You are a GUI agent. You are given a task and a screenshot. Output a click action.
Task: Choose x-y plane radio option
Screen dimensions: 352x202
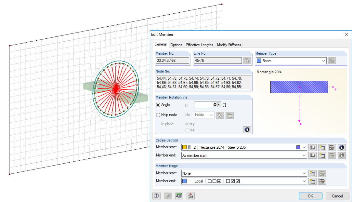[187, 124]
